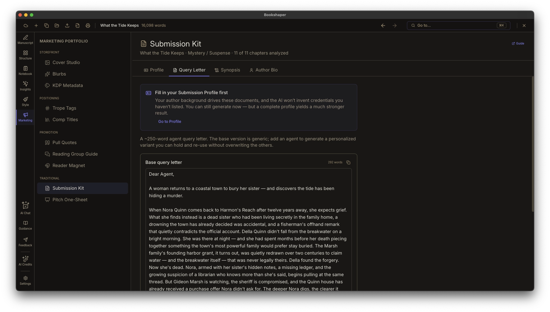
Task: Open Reading Group Guide
Action: (x=82, y=154)
